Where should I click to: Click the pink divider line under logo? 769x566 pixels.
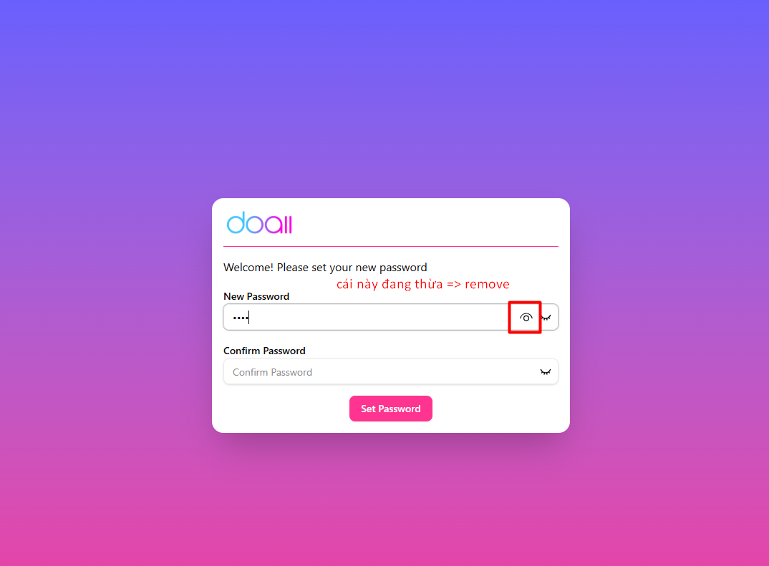[390, 246]
